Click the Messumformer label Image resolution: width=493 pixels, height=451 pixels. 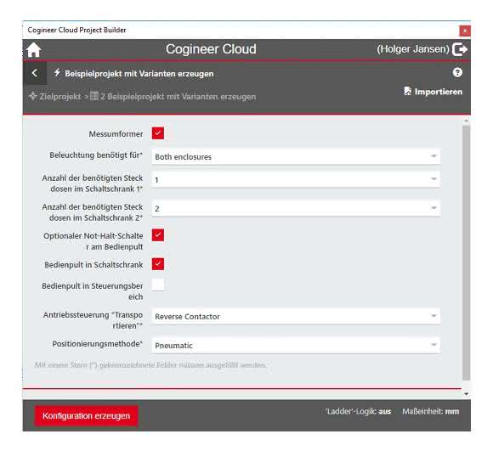(116, 134)
